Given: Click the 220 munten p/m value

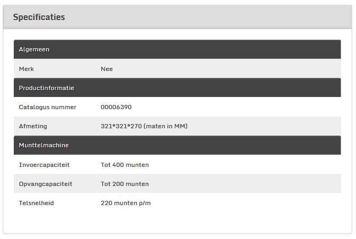Looking at the screenshot, I should click(126, 203).
